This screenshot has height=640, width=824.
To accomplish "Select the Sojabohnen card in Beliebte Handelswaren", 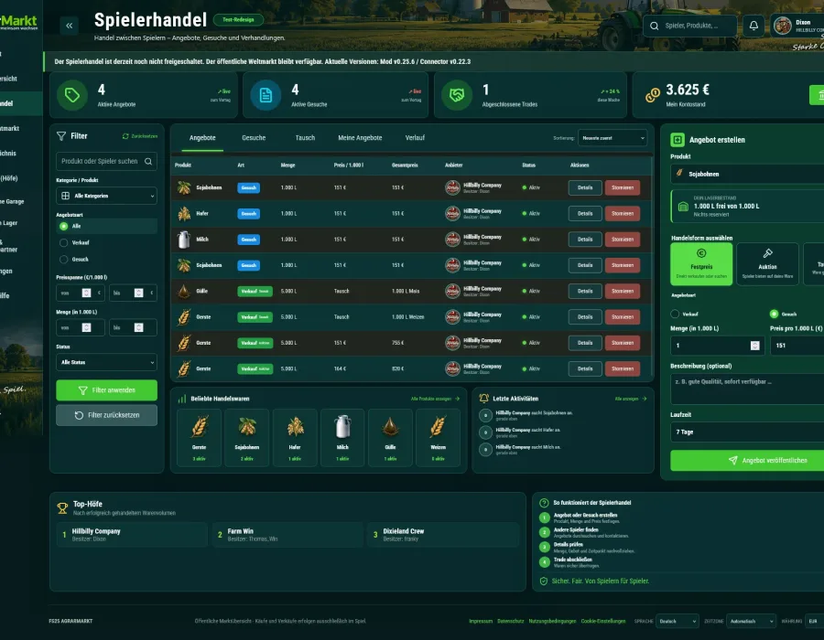I will [247, 438].
